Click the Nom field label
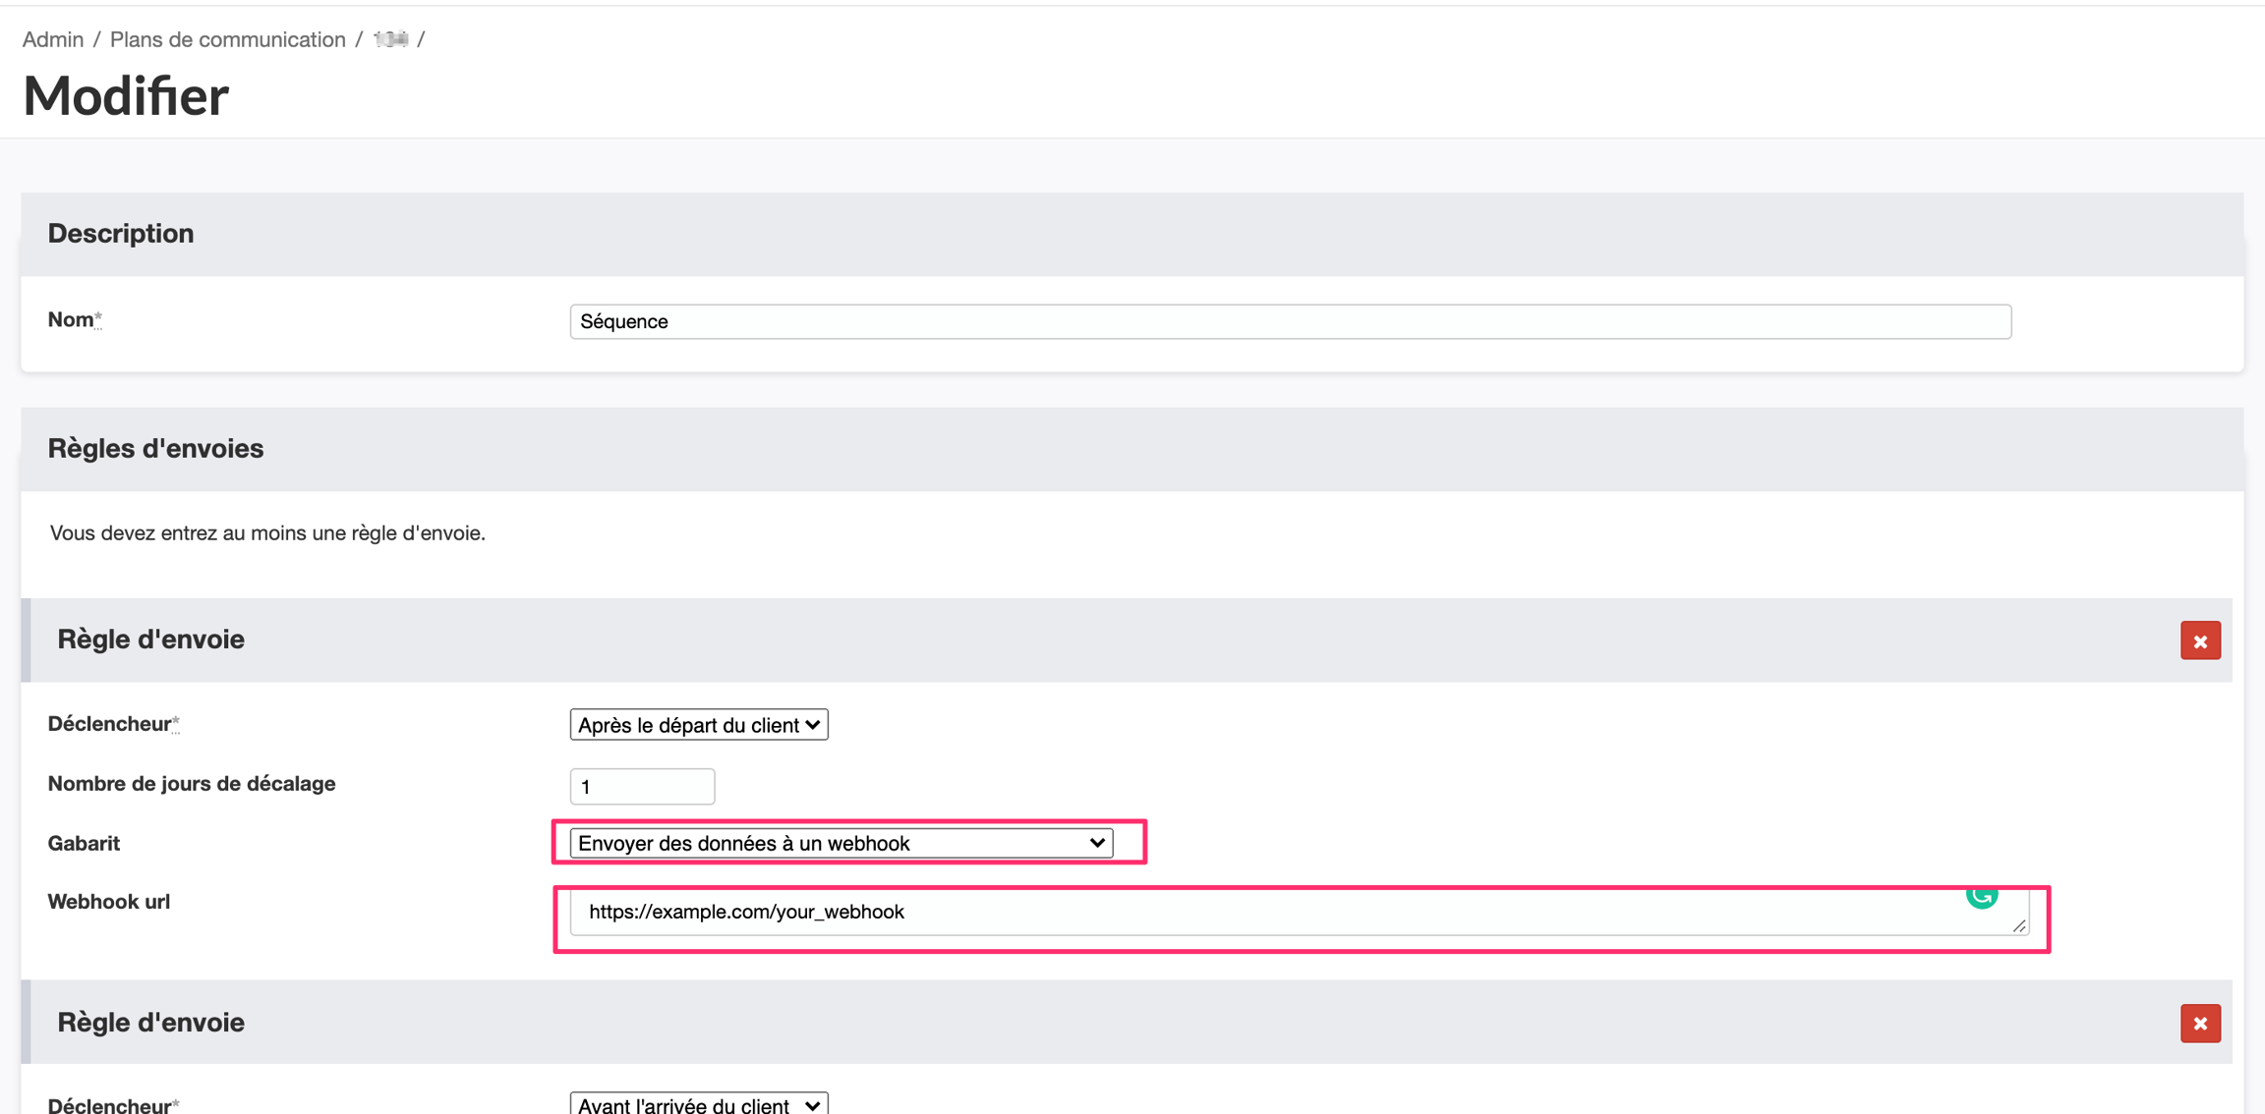 [x=71, y=320]
